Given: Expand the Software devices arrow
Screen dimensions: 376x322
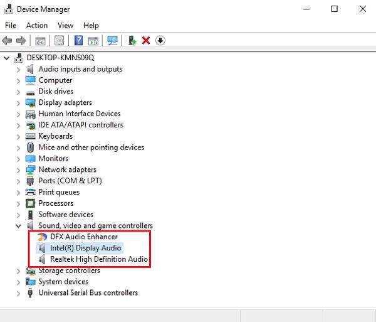Looking at the screenshot, I should point(18,215).
